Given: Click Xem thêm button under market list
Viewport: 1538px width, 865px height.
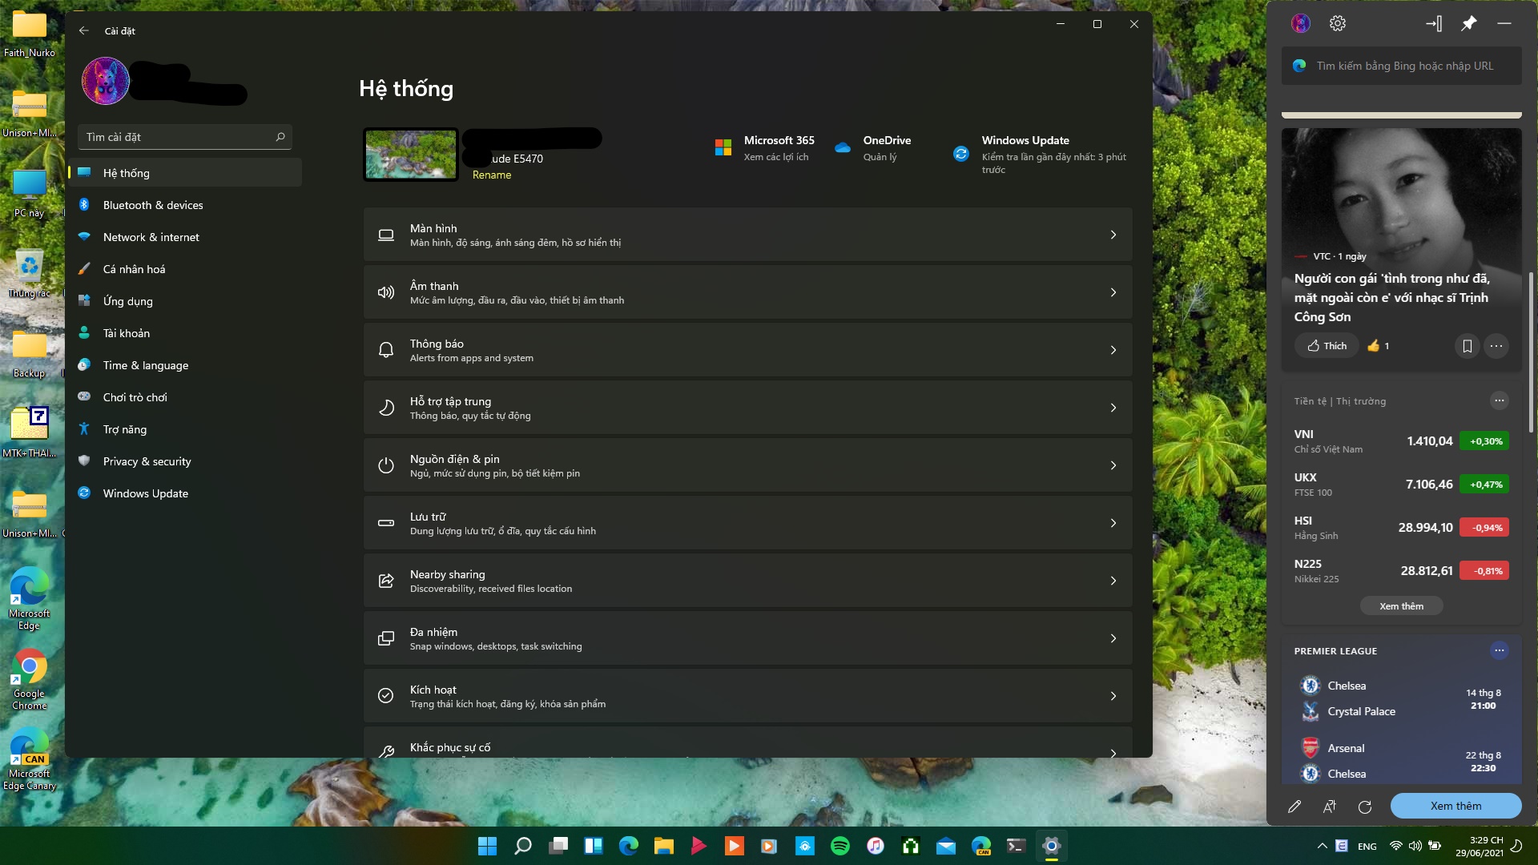Looking at the screenshot, I should point(1401,606).
